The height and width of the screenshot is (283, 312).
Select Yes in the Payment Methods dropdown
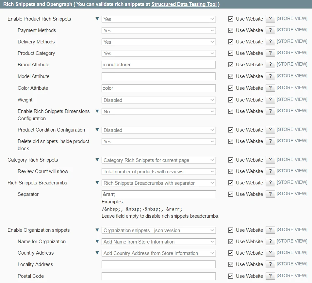(x=158, y=30)
